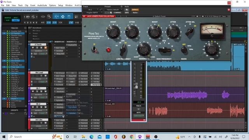Image resolution: width=249 pixels, height=140 pixels.
Task: Open the Clip menu
Action: [26, 5]
